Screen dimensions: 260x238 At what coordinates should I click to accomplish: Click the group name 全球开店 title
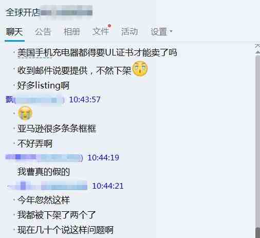click(23, 12)
